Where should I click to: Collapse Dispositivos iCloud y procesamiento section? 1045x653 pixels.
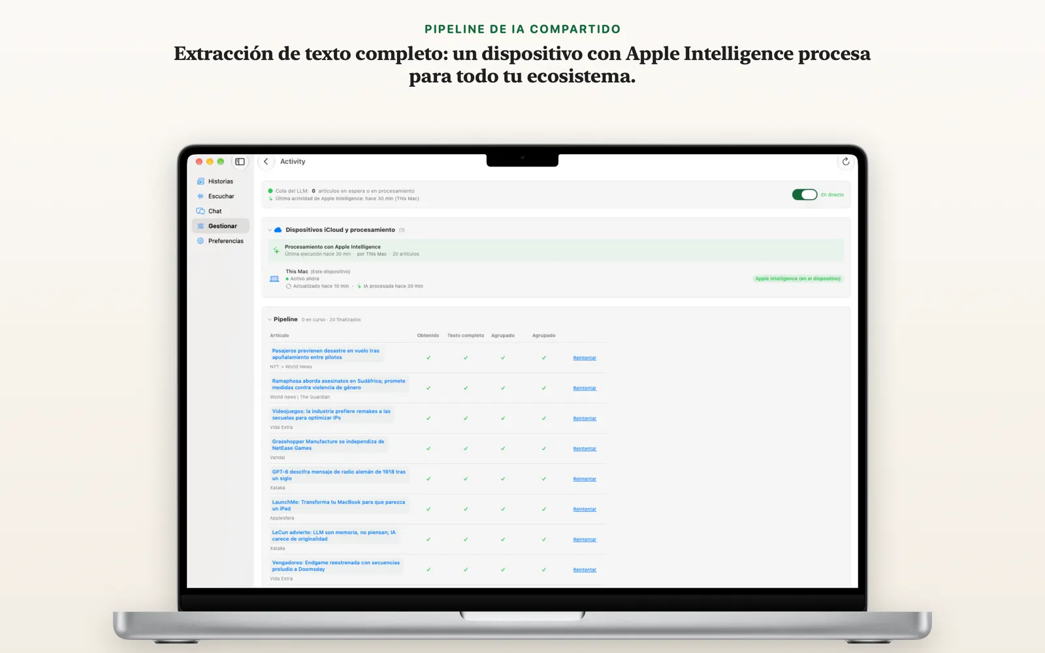(270, 230)
